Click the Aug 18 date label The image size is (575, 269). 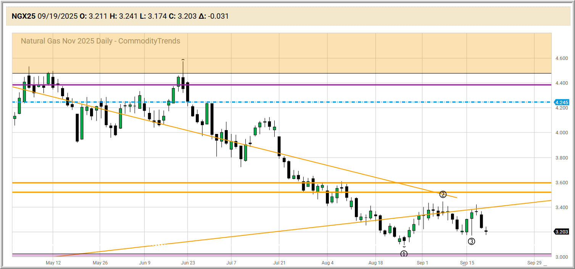[x=376, y=263]
